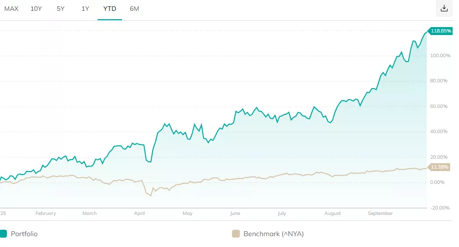
Task: Click the August x-axis label
Action: click(x=332, y=213)
